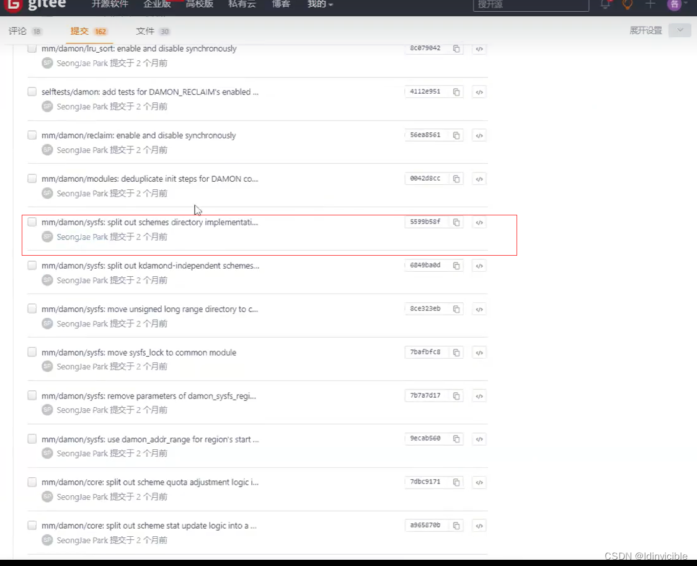
Task: Copy the a965870b commit SHA
Action: (x=457, y=525)
